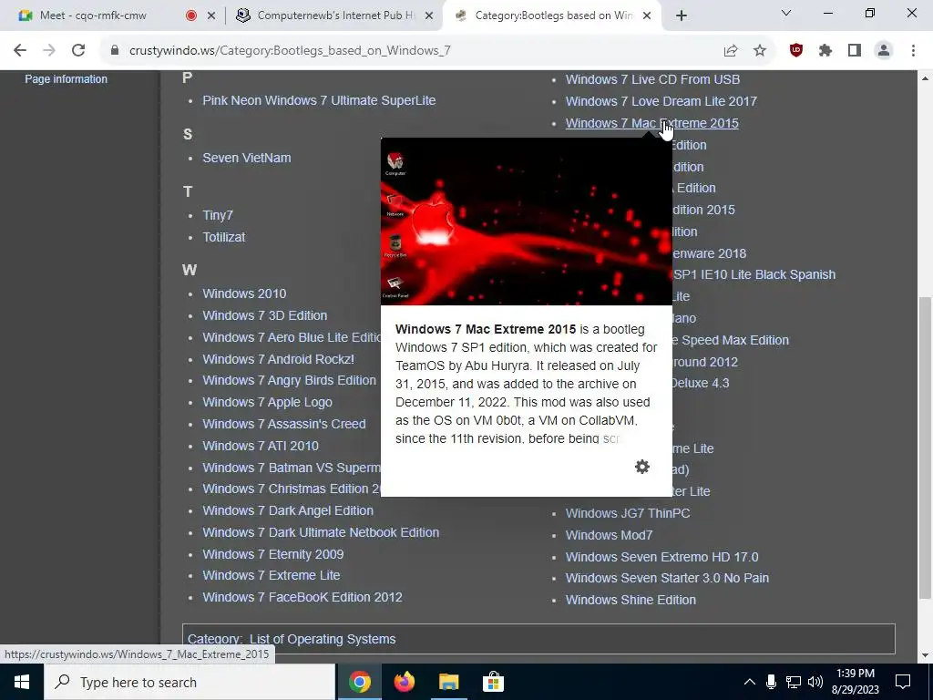The image size is (933, 700).
Task: Open Windows 7 3D Edition
Action: 265,315
